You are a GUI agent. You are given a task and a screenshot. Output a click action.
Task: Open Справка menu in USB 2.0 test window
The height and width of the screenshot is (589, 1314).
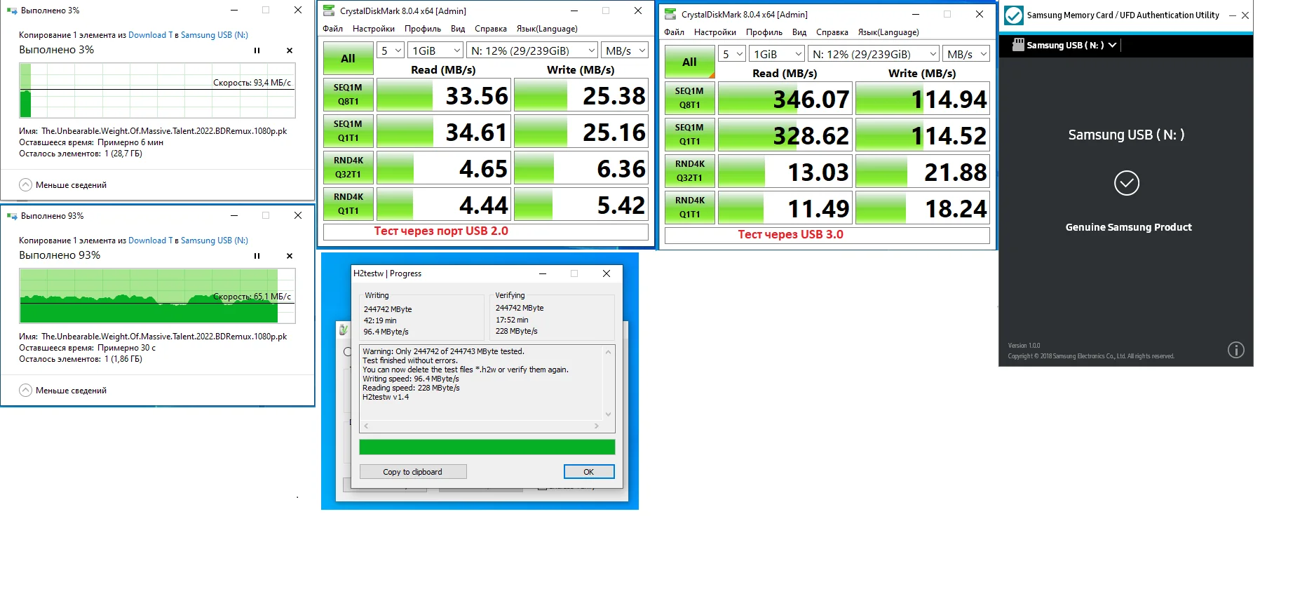click(491, 29)
